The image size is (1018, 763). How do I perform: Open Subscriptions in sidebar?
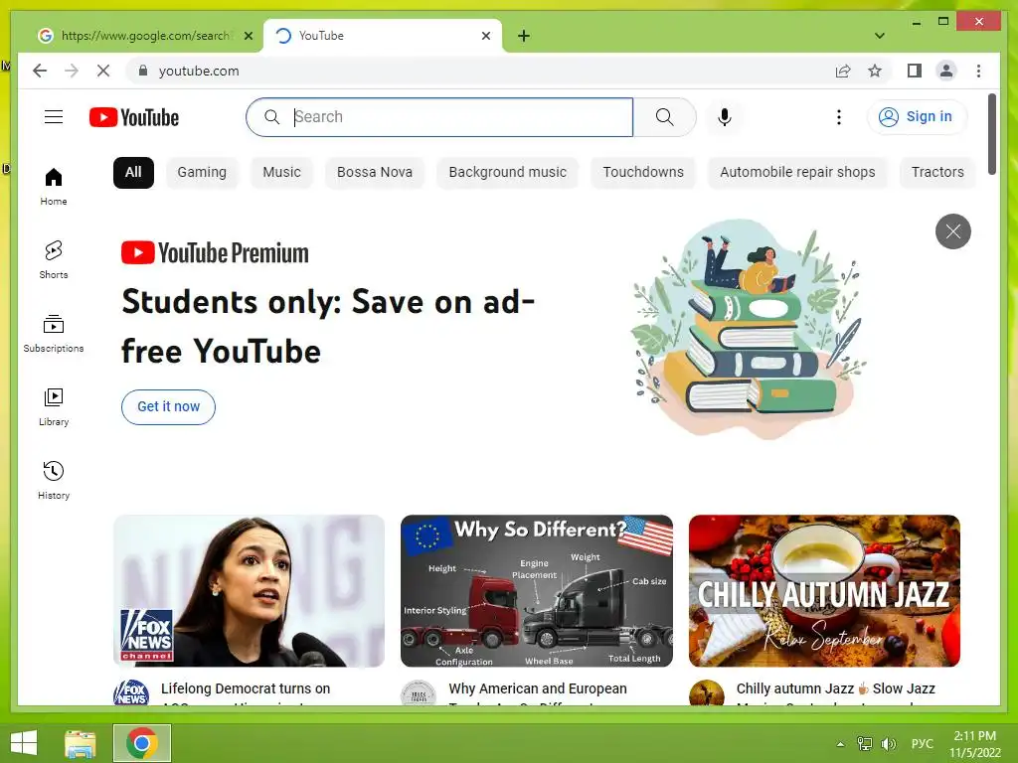pos(54,333)
